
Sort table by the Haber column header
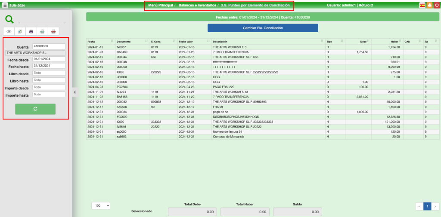click(x=394, y=41)
